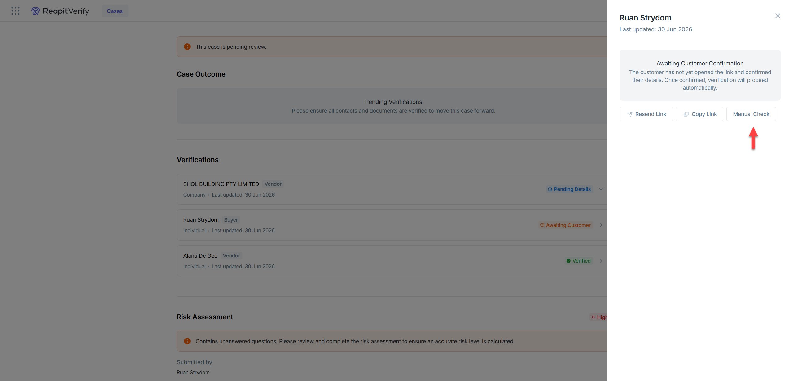Viewport: 793px width, 381px height.
Task: Close the Ruan Strydom side panel
Action: 778,16
